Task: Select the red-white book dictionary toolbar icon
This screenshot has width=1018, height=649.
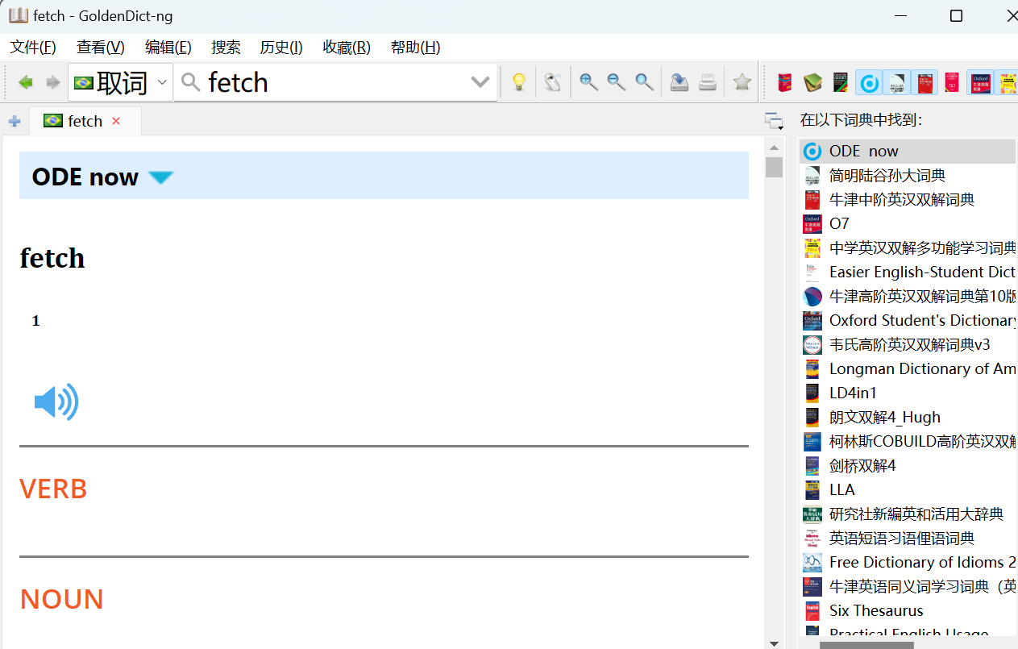Action: point(952,82)
